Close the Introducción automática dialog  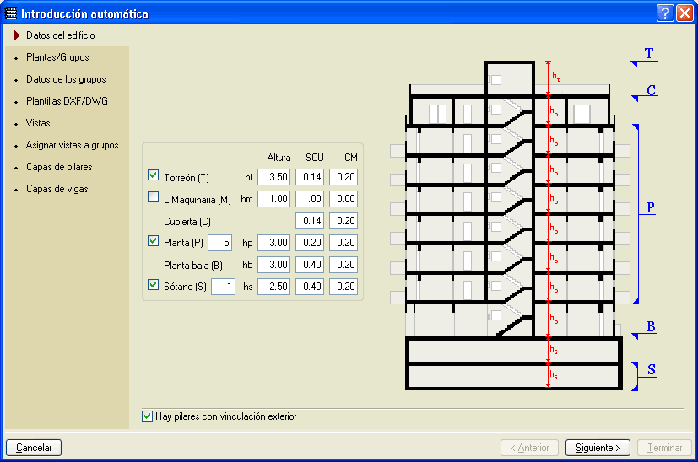(x=684, y=13)
